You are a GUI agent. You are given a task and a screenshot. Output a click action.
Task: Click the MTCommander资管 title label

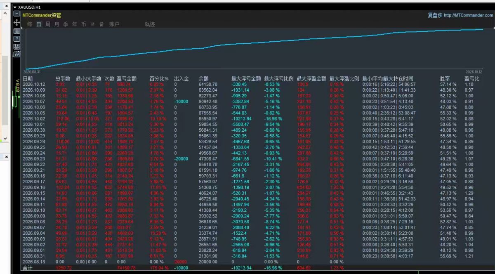(x=42, y=15)
